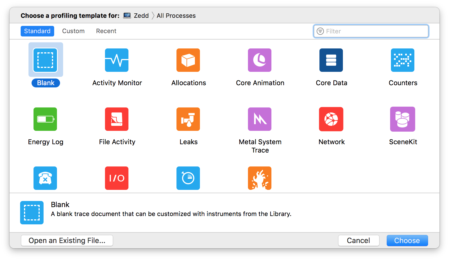
Task: Click the File Activity label
Action: coord(117,142)
